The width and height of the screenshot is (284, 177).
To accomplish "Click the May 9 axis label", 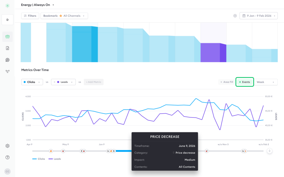I will coord(65,144).
